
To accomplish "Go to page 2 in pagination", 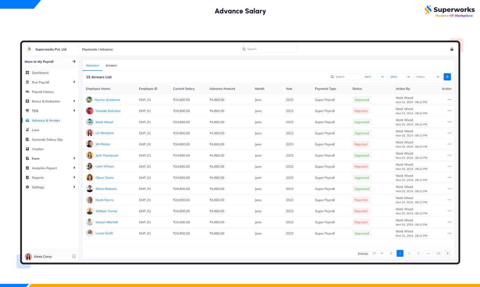I will click(409, 253).
